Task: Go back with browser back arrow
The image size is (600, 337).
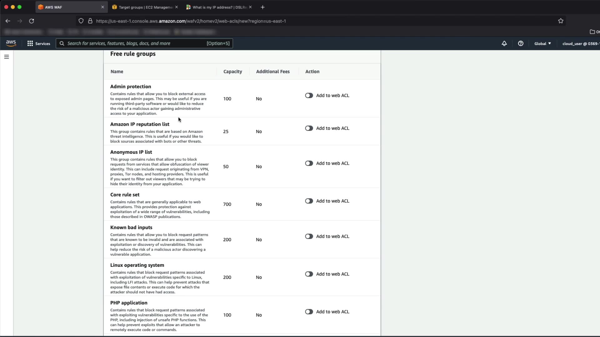Action: point(8,21)
